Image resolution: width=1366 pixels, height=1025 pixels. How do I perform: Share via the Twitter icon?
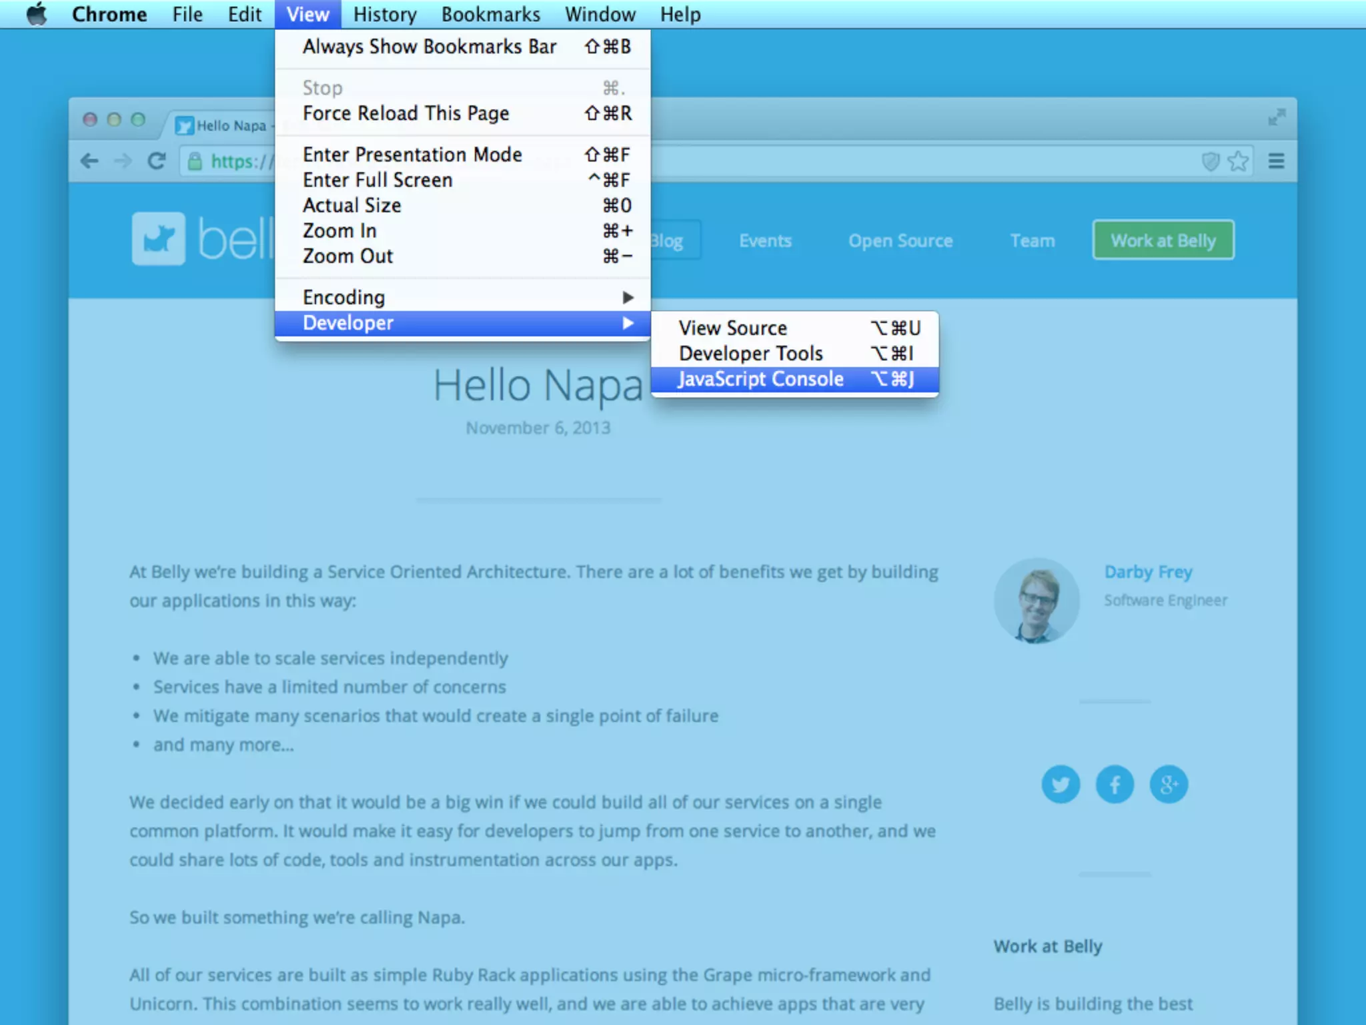[x=1061, y=784]
